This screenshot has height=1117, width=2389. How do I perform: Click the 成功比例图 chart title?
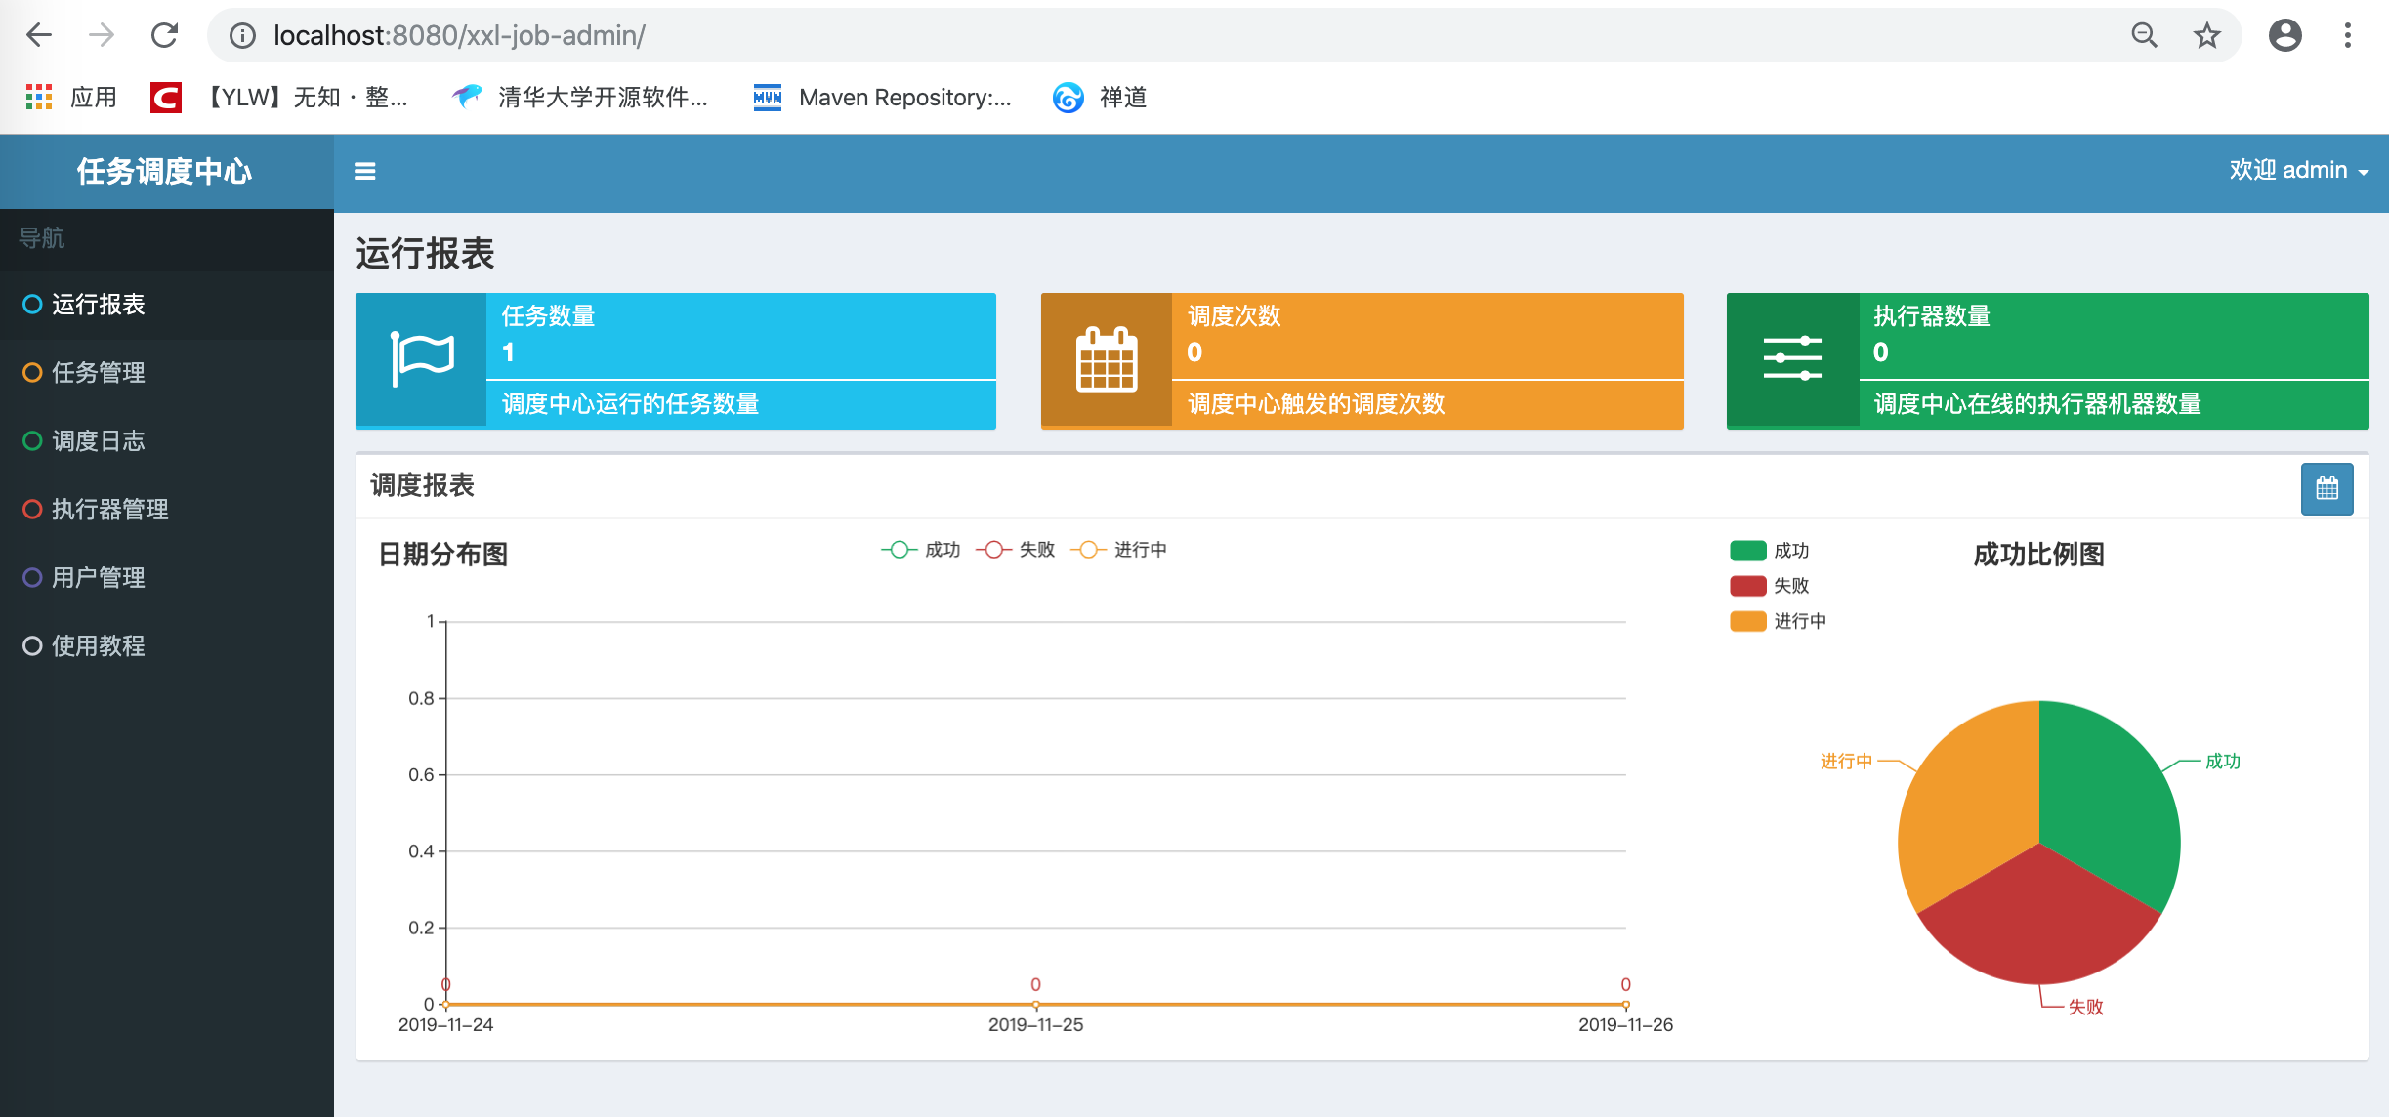tap(2038, 555)
